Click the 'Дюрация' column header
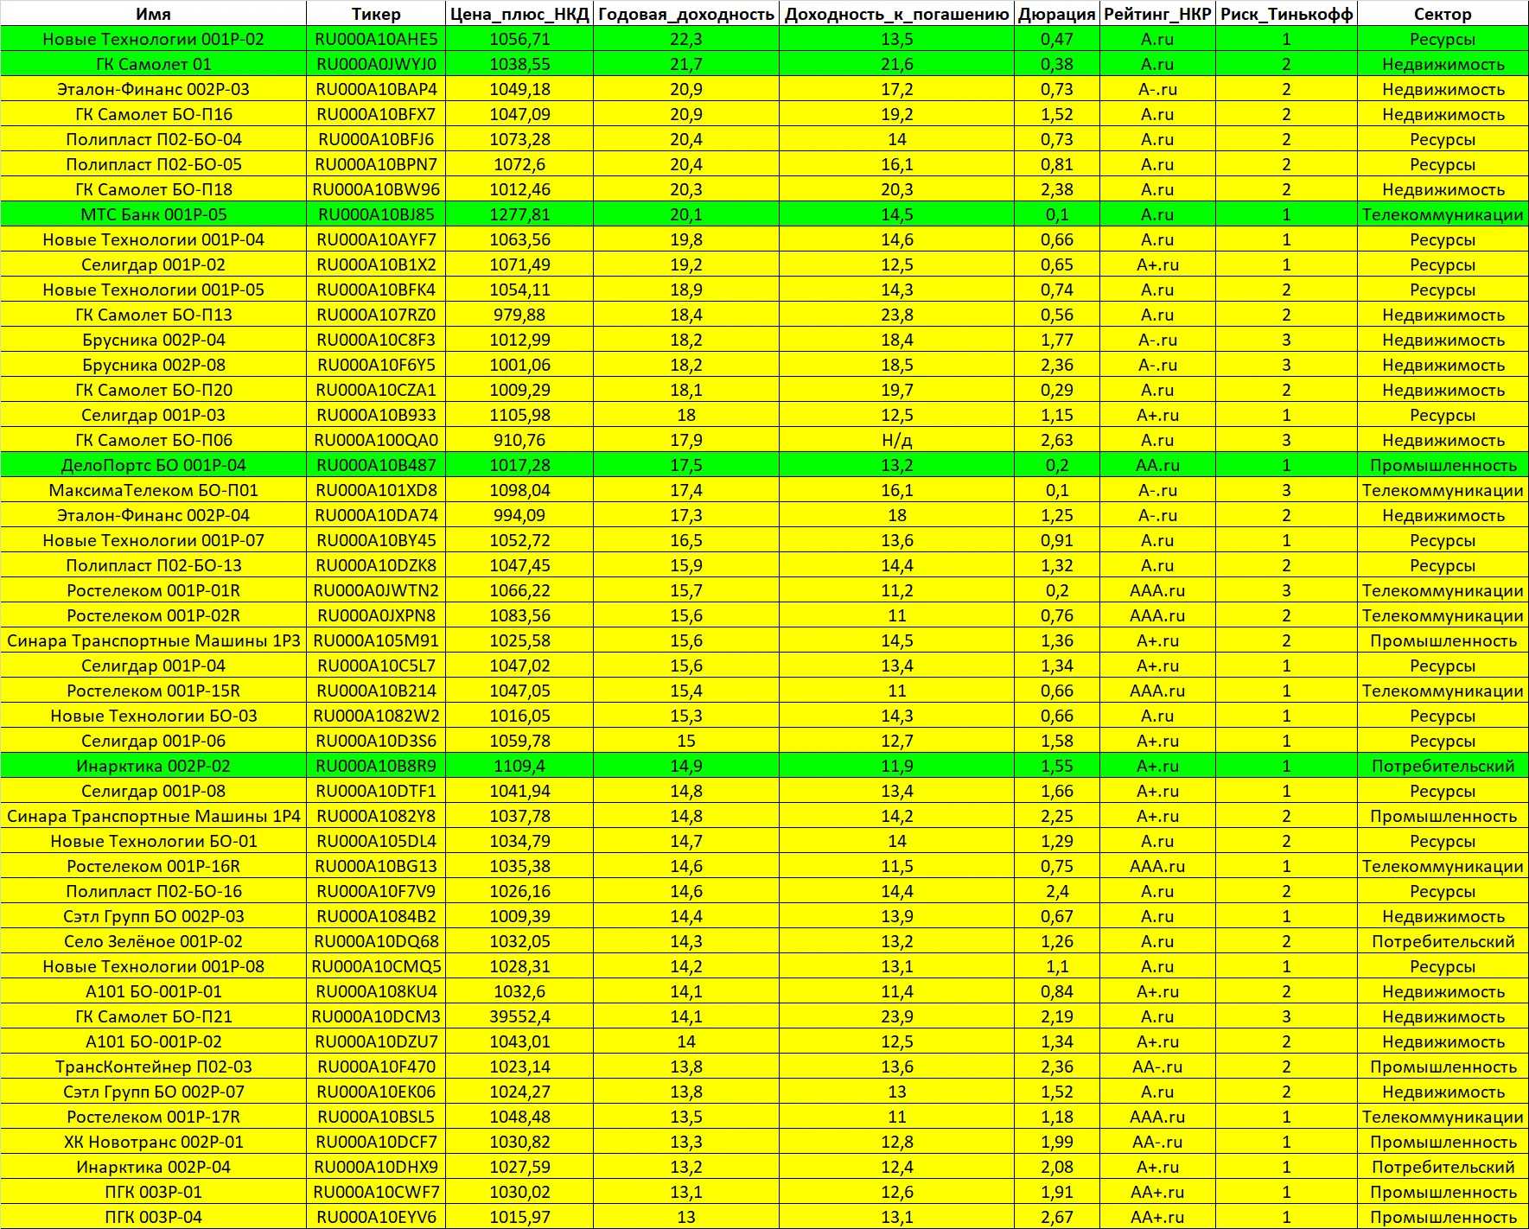 click(x=1057, y=14)
